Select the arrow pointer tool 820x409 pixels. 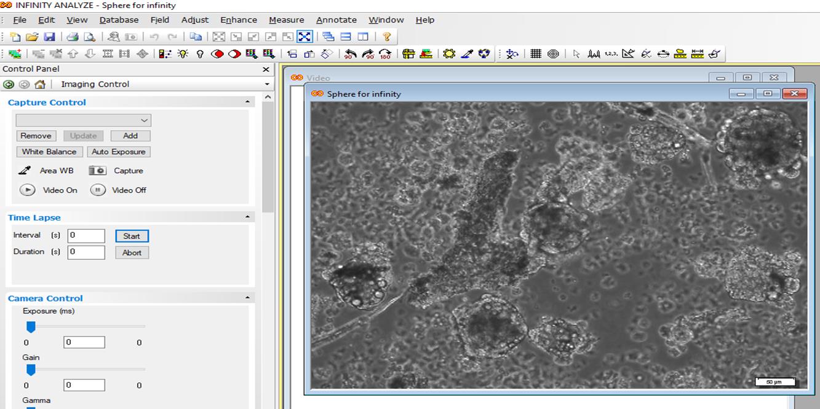click(576, 54)
